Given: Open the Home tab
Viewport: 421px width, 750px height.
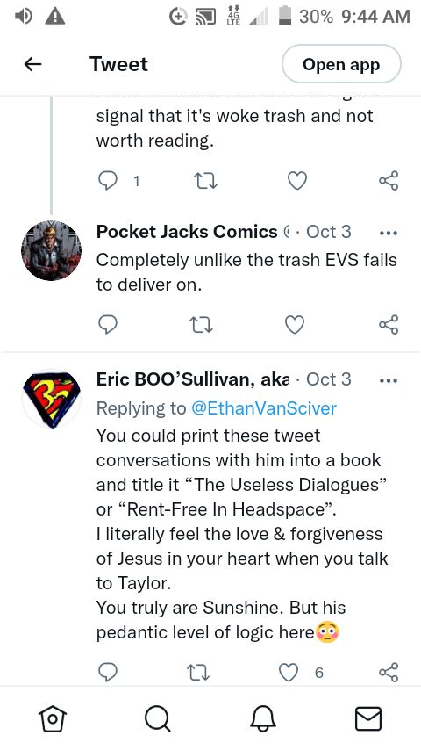Looking at the screenshot, I should [x=53, y=719].
